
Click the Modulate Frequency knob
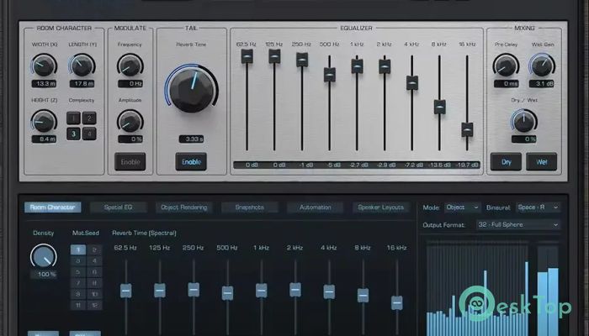(130, 66)
